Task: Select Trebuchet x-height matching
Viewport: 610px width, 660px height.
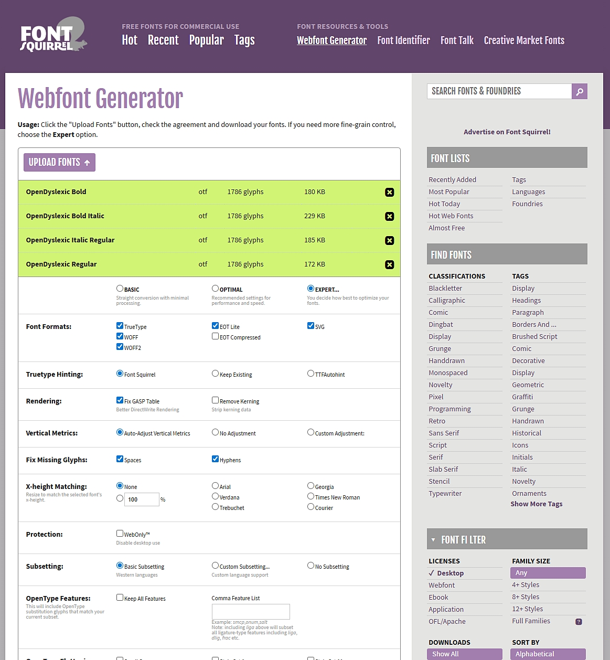Action: tap(215, 507)
